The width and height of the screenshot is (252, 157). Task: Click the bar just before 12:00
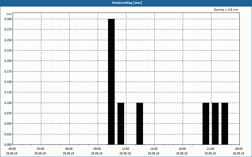[x=121, y=123]
